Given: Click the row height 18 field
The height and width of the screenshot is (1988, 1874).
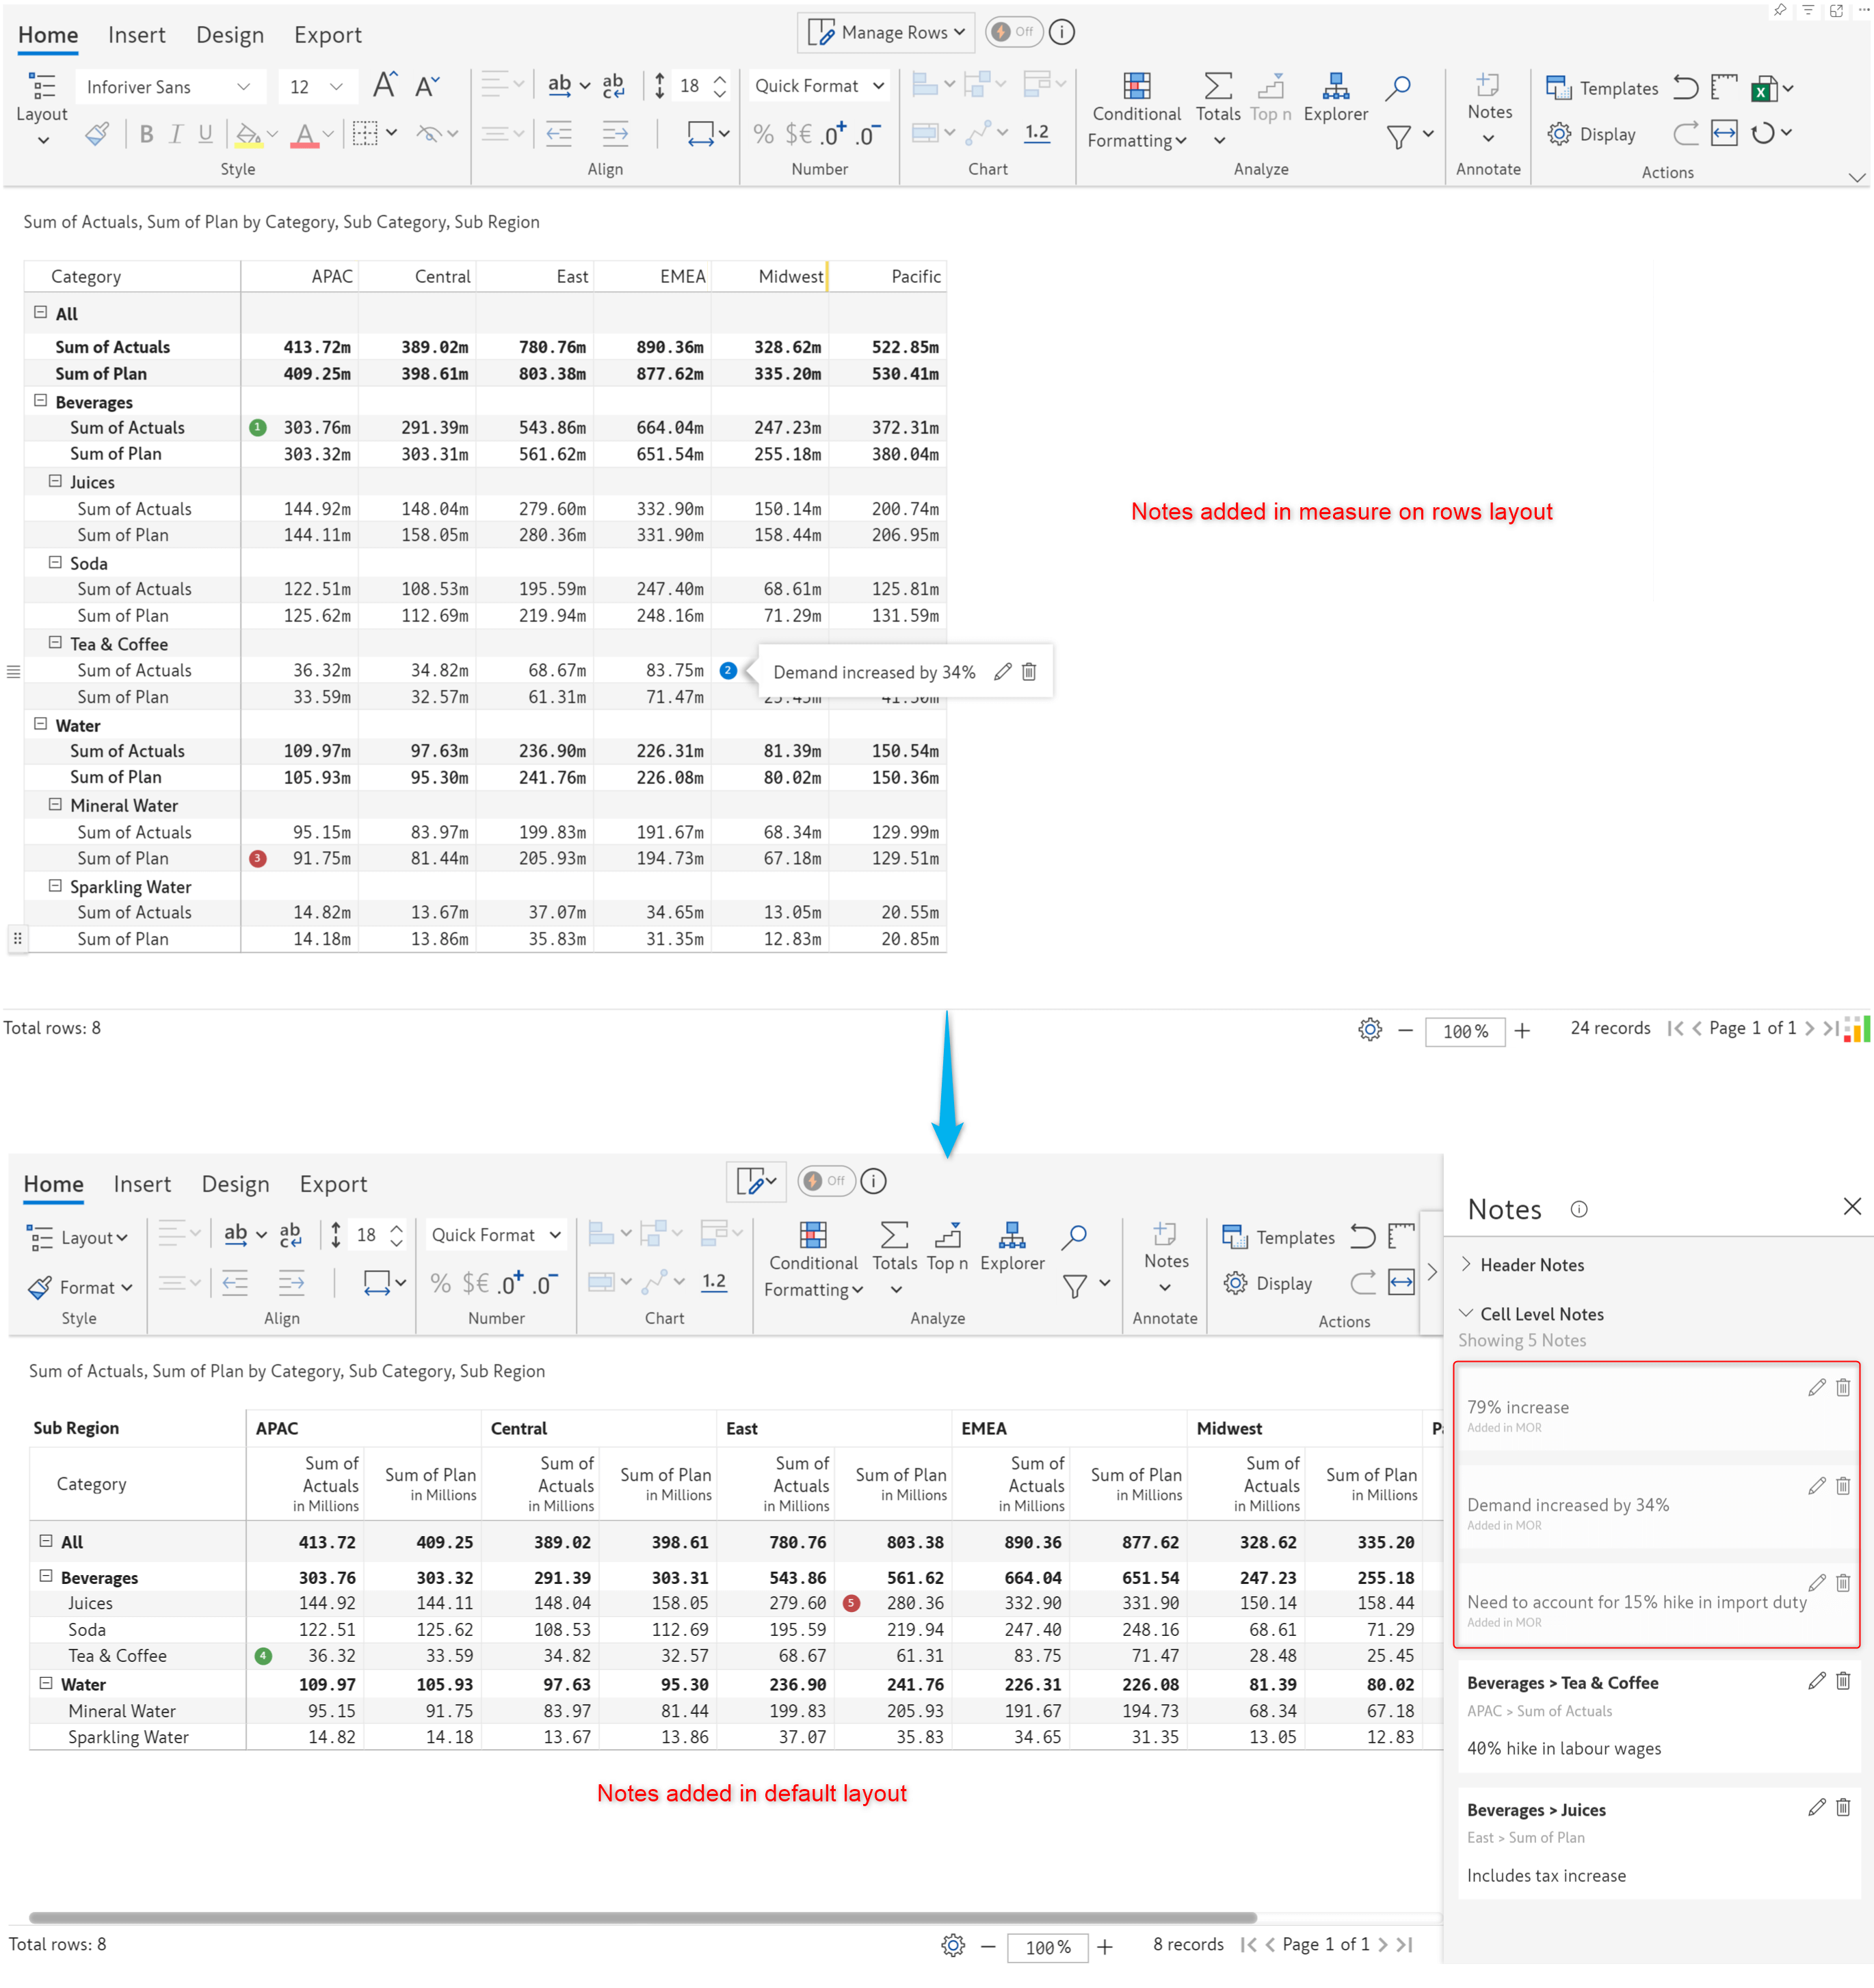Looking at the screenshot, I should point(689,86).
